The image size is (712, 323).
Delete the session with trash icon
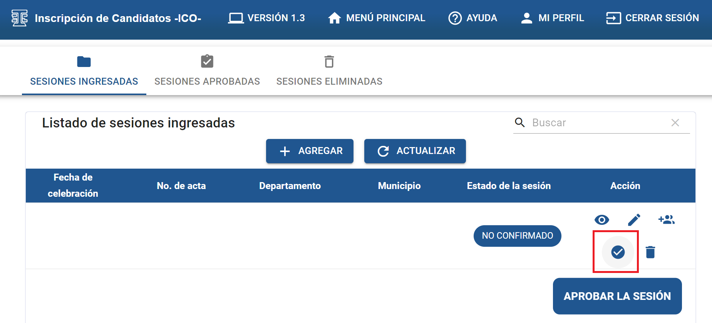pyautogui.click(x=650, y=252)
